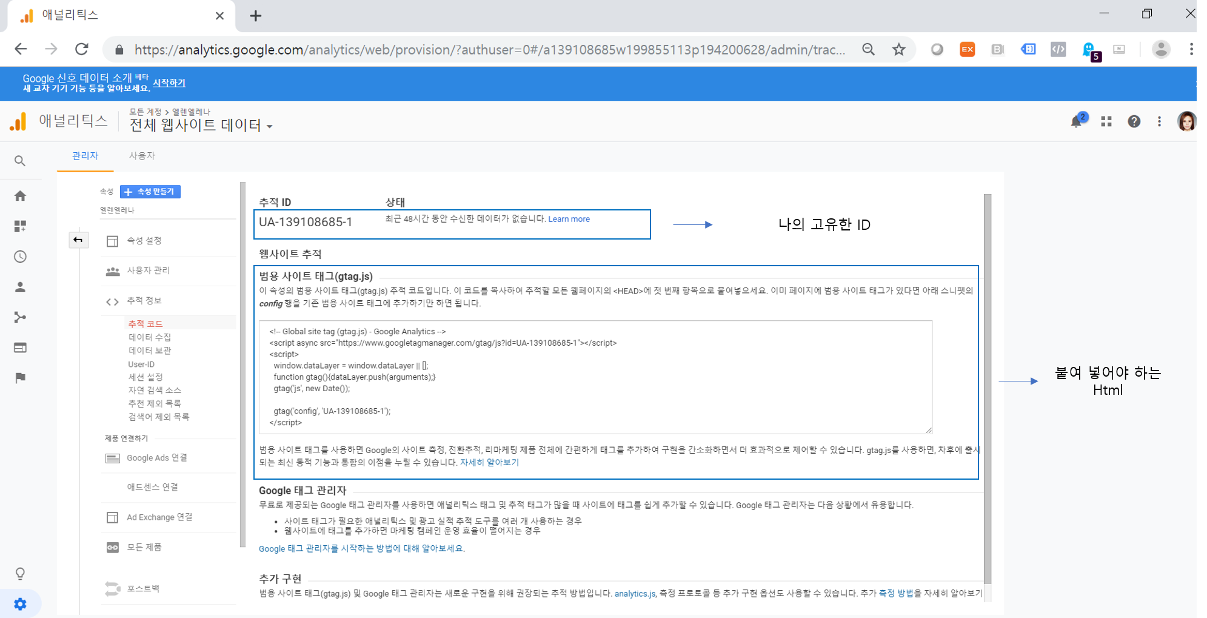Open account avatar photo in header
Viewport: 1207px width, 618px height.
1186,121
